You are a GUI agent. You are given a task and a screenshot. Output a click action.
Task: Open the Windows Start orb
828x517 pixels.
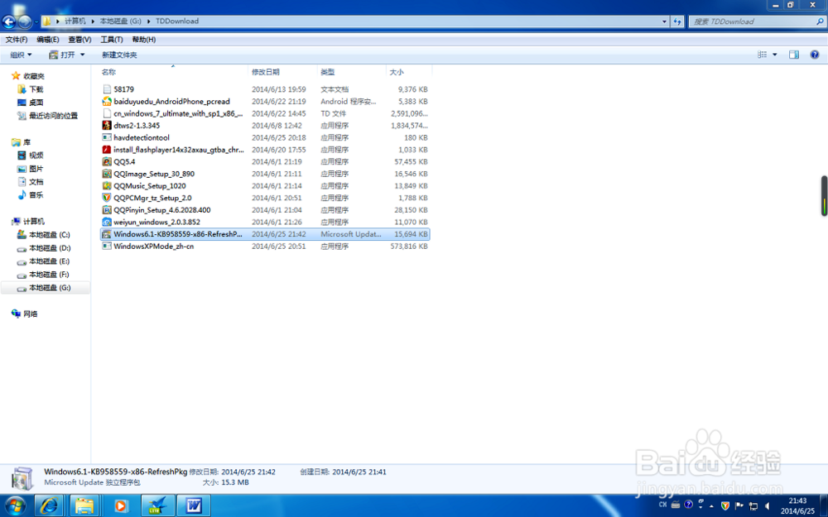click(15, 506)
